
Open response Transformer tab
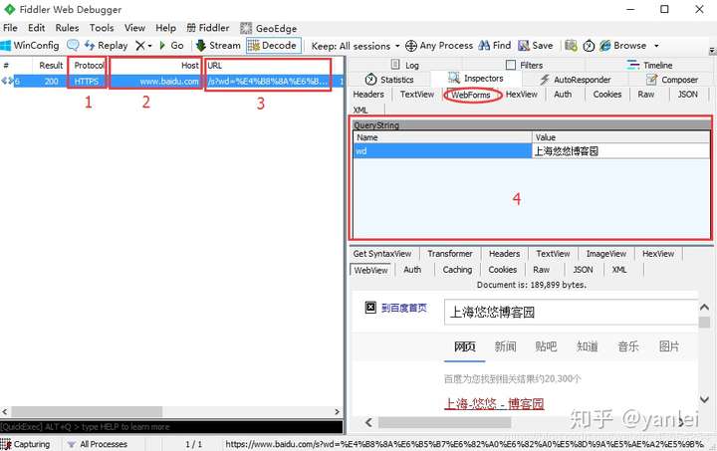[x=450, y=254]
